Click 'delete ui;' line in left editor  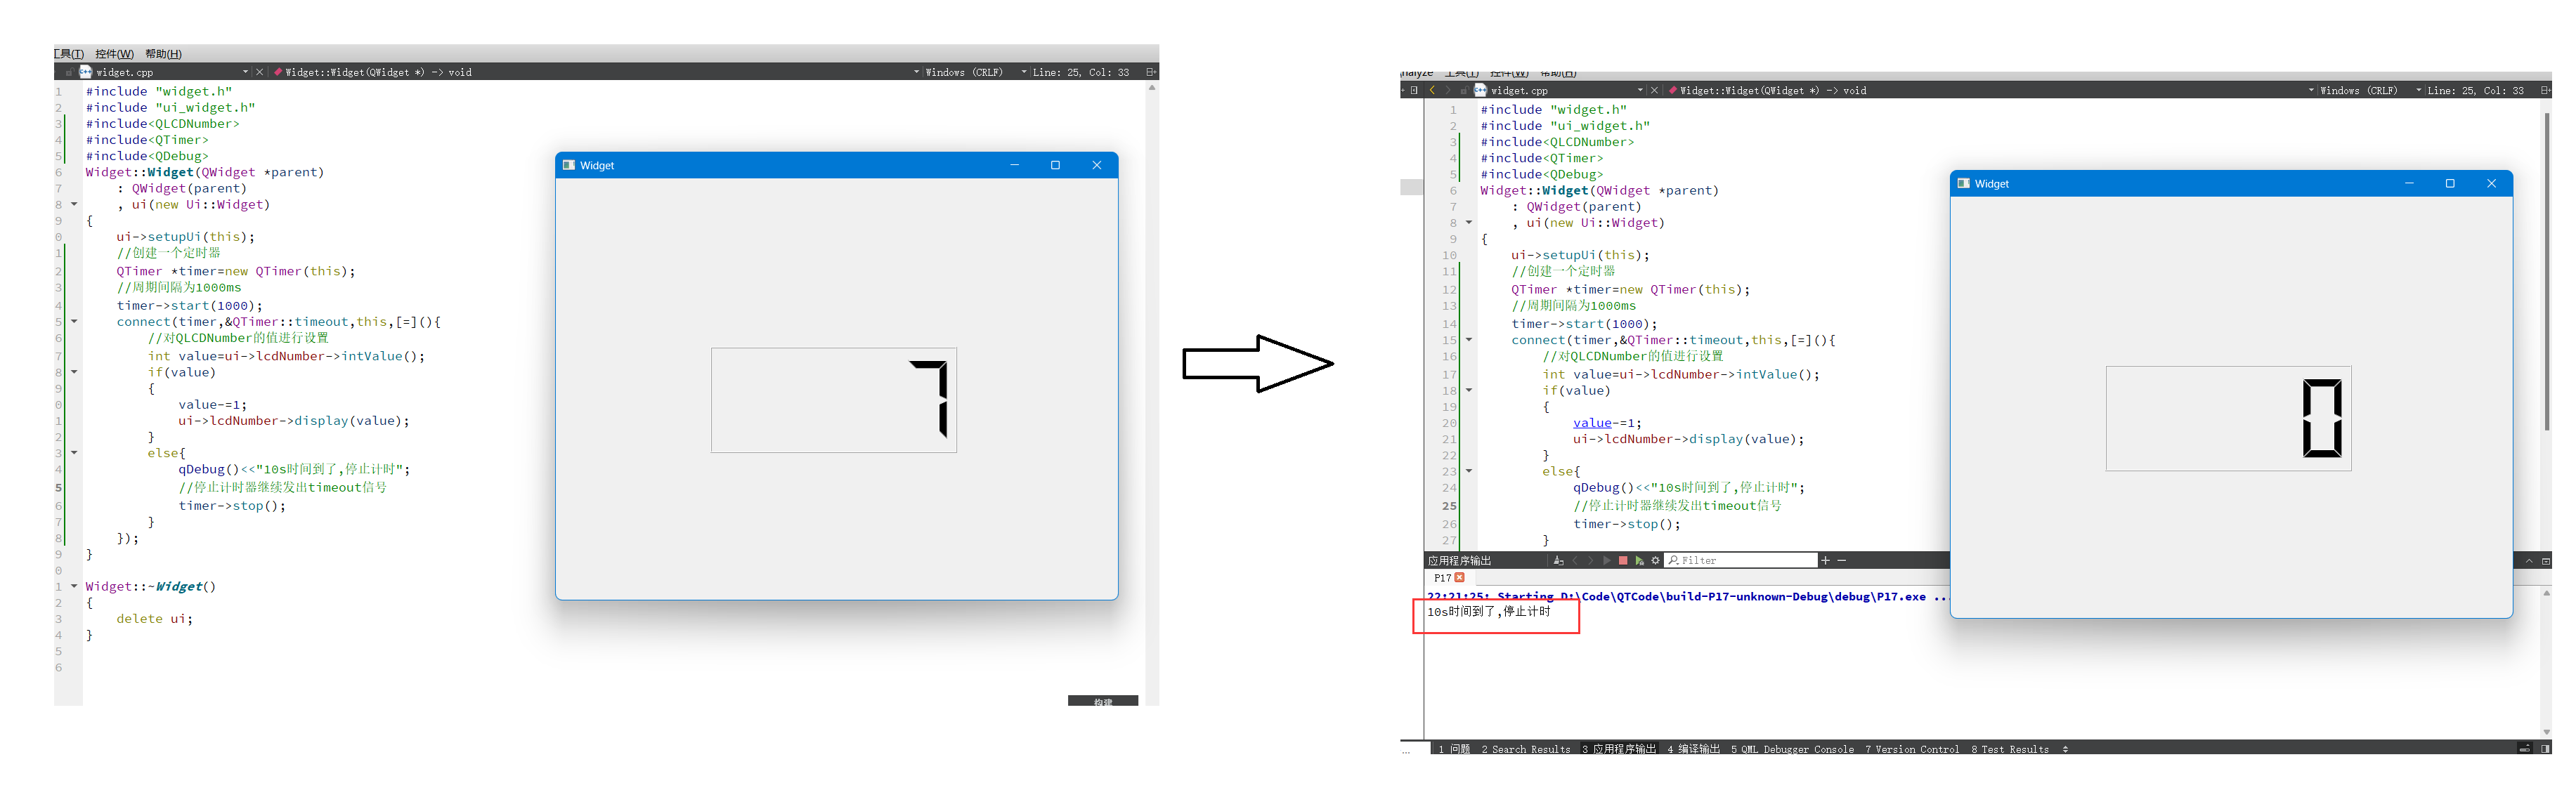pos(154,619)
